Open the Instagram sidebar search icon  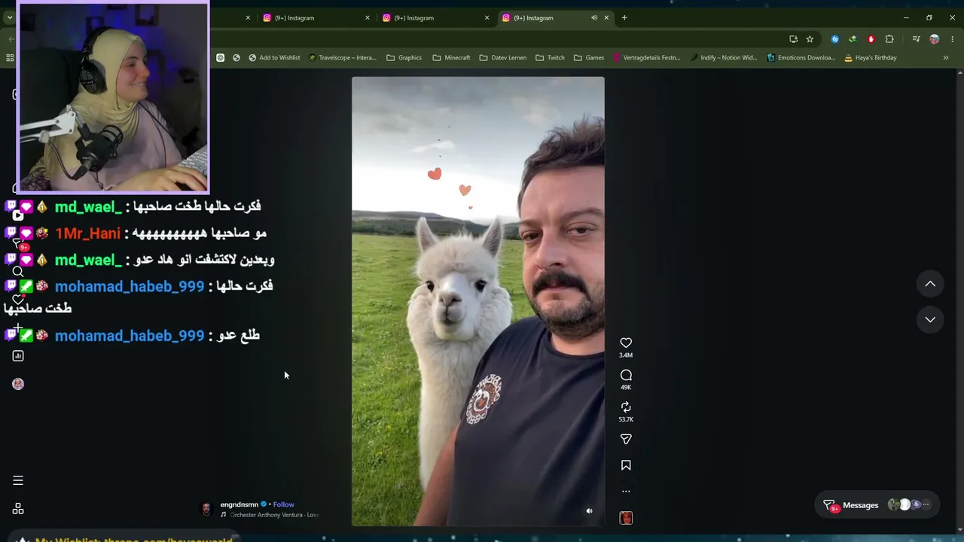(18, 272)
